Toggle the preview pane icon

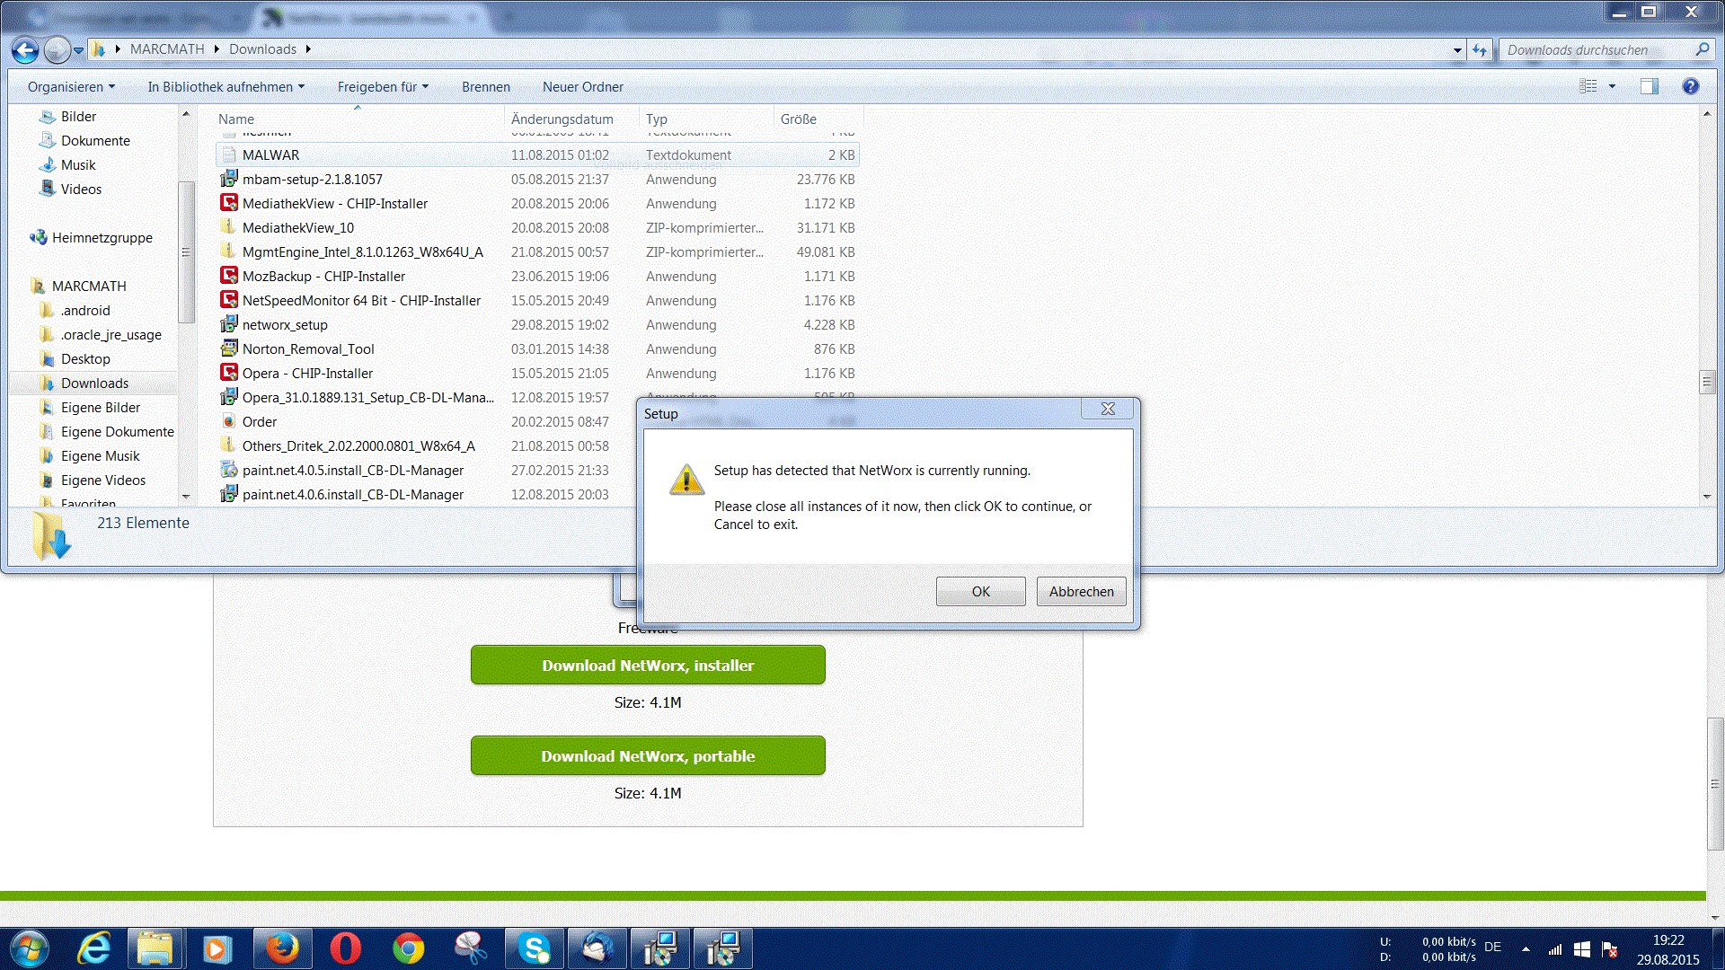tap(1649, 86)
